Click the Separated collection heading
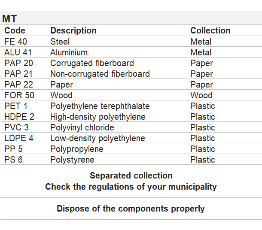This screenshot has height=230, width=262. 131,176
